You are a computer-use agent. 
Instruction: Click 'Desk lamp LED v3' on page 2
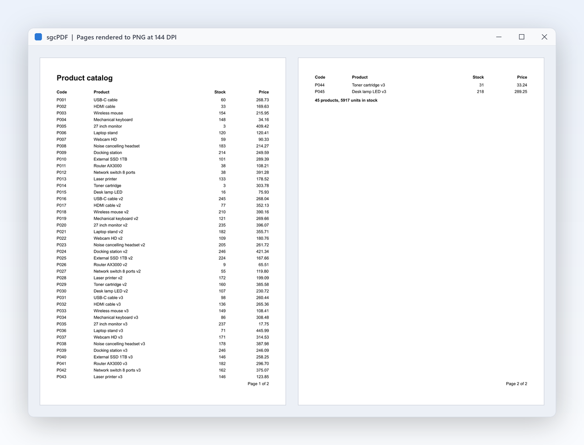pyautogui.click(x=369, y=92)
